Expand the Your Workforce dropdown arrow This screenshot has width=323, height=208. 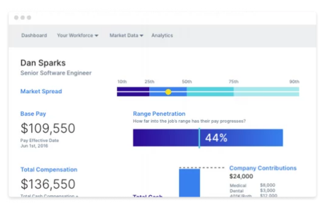coord(96,35)
